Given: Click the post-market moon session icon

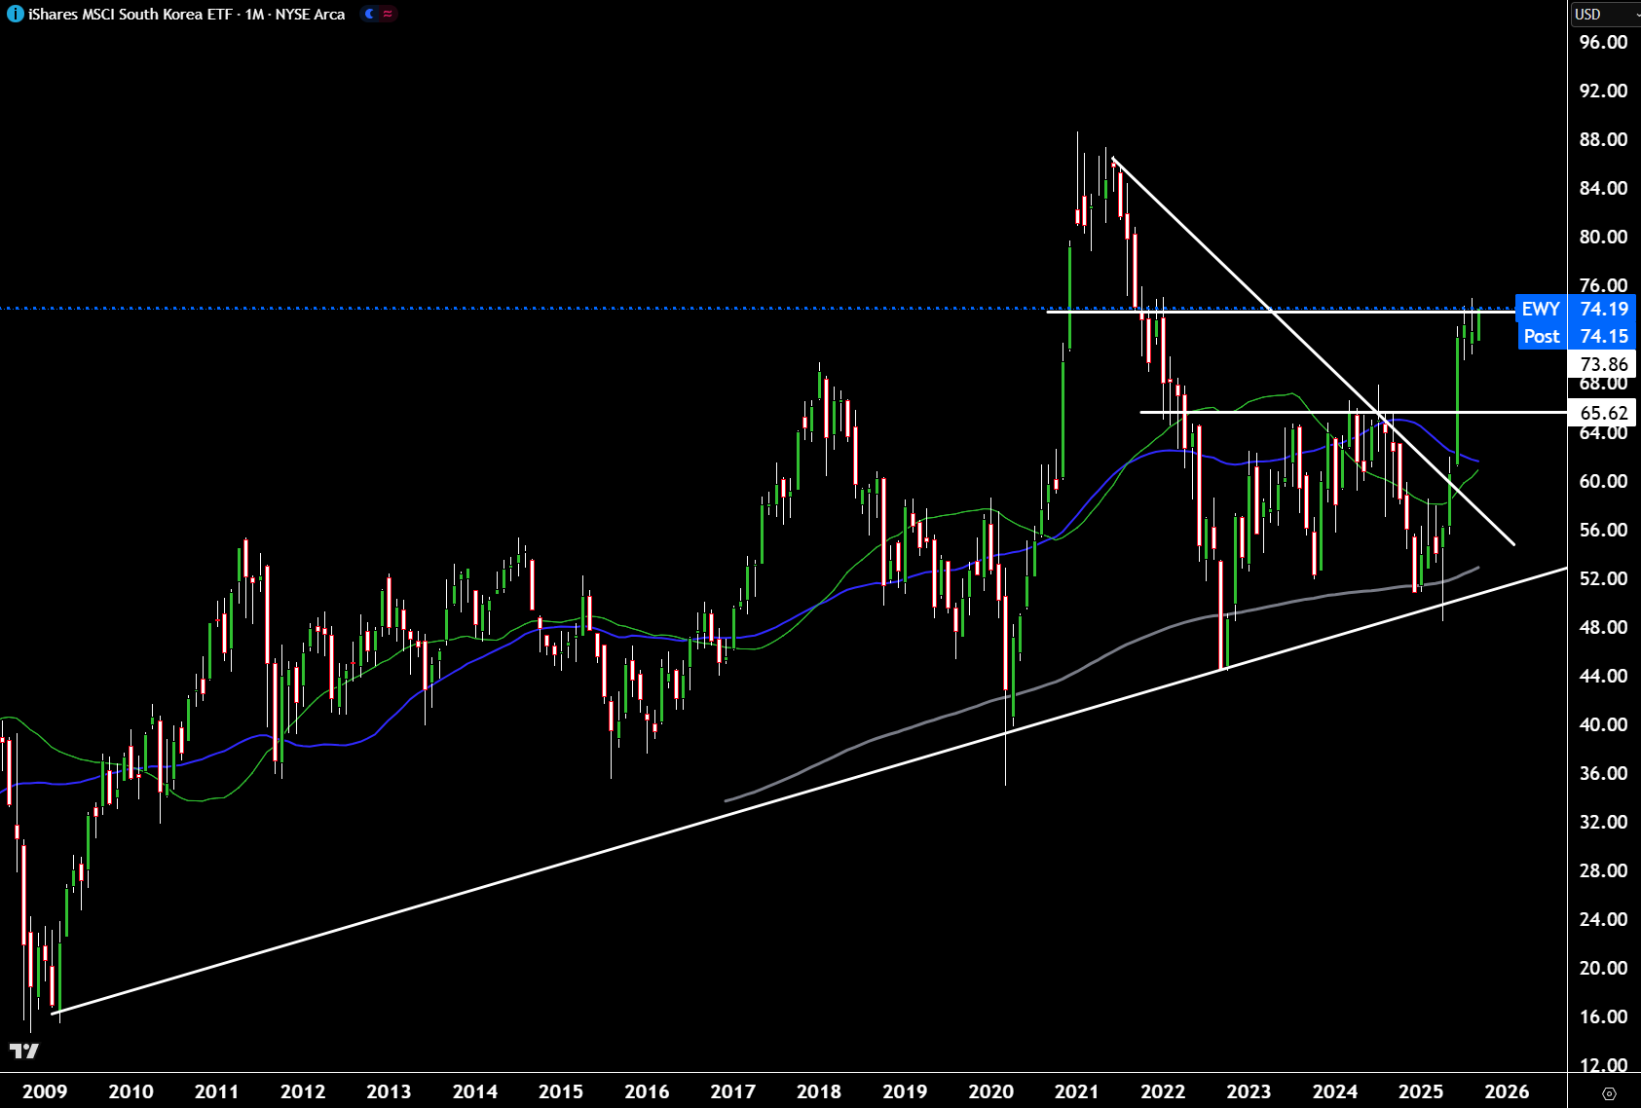Looking at the screenshot, I should (x=369, y=14).
